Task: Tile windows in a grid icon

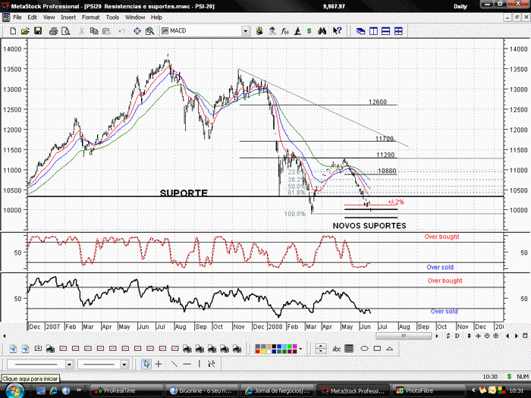Action: click(x=398, y=31)
